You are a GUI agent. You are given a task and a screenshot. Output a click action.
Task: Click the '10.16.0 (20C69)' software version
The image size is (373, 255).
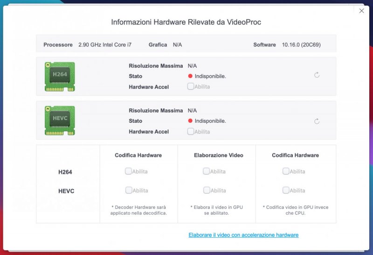pos(301,45)
